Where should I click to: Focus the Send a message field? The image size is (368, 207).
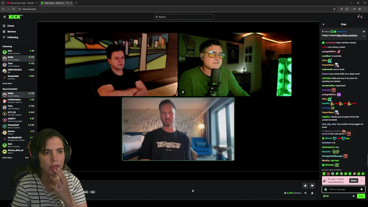344,189
